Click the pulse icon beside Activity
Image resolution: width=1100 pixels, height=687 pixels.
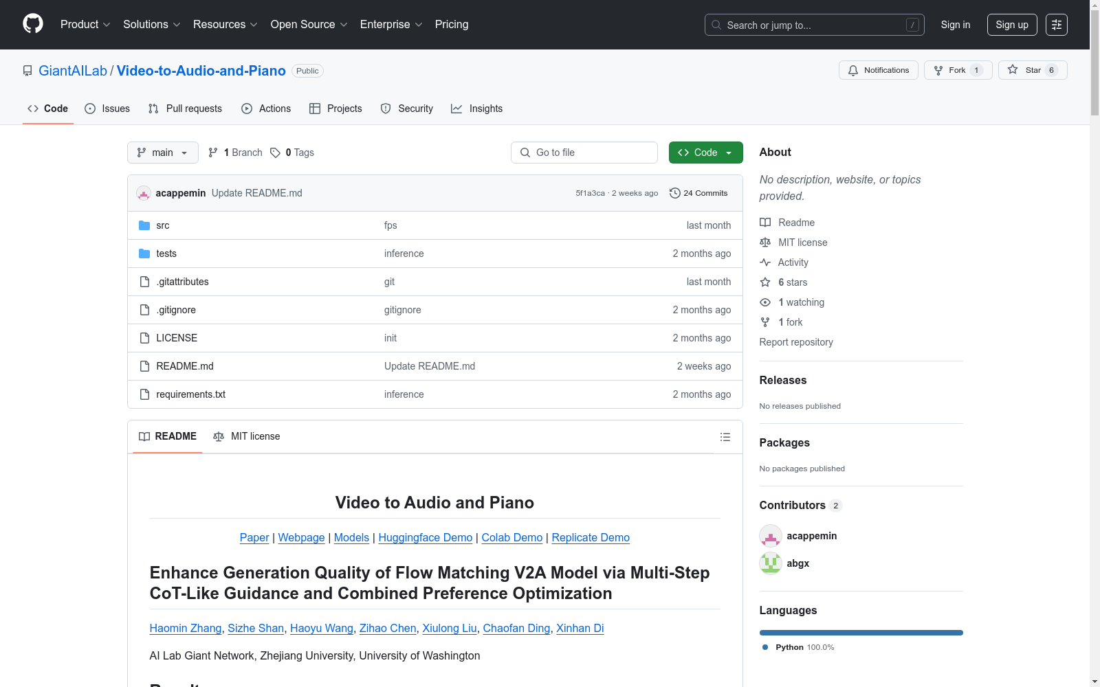[765, 262]
